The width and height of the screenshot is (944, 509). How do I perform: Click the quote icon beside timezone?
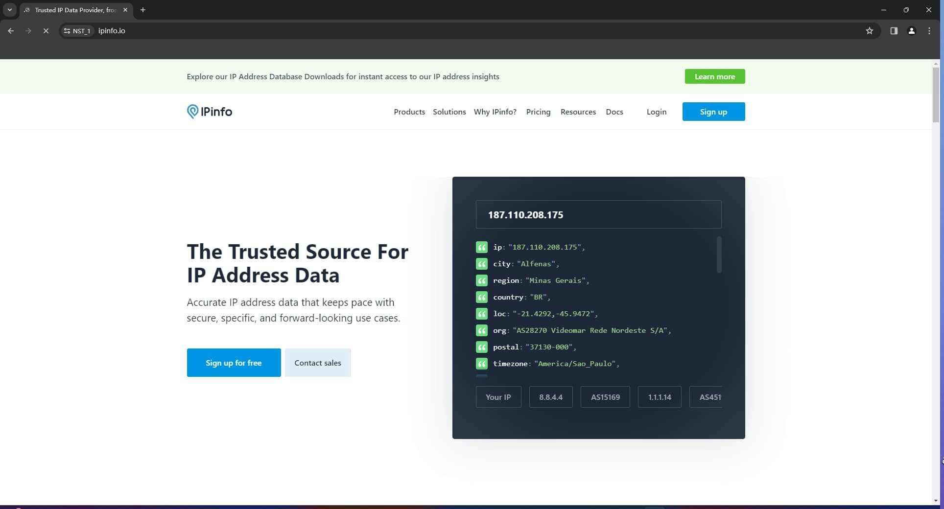tap(482, 364)
